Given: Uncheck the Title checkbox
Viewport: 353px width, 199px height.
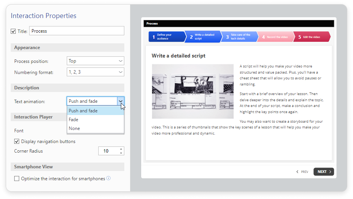Looking at the screenshot, I should click(13, 31).
